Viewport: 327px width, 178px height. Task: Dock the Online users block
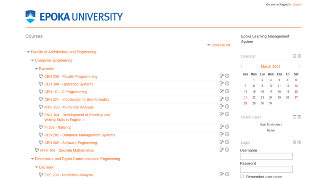pos(299,117)
